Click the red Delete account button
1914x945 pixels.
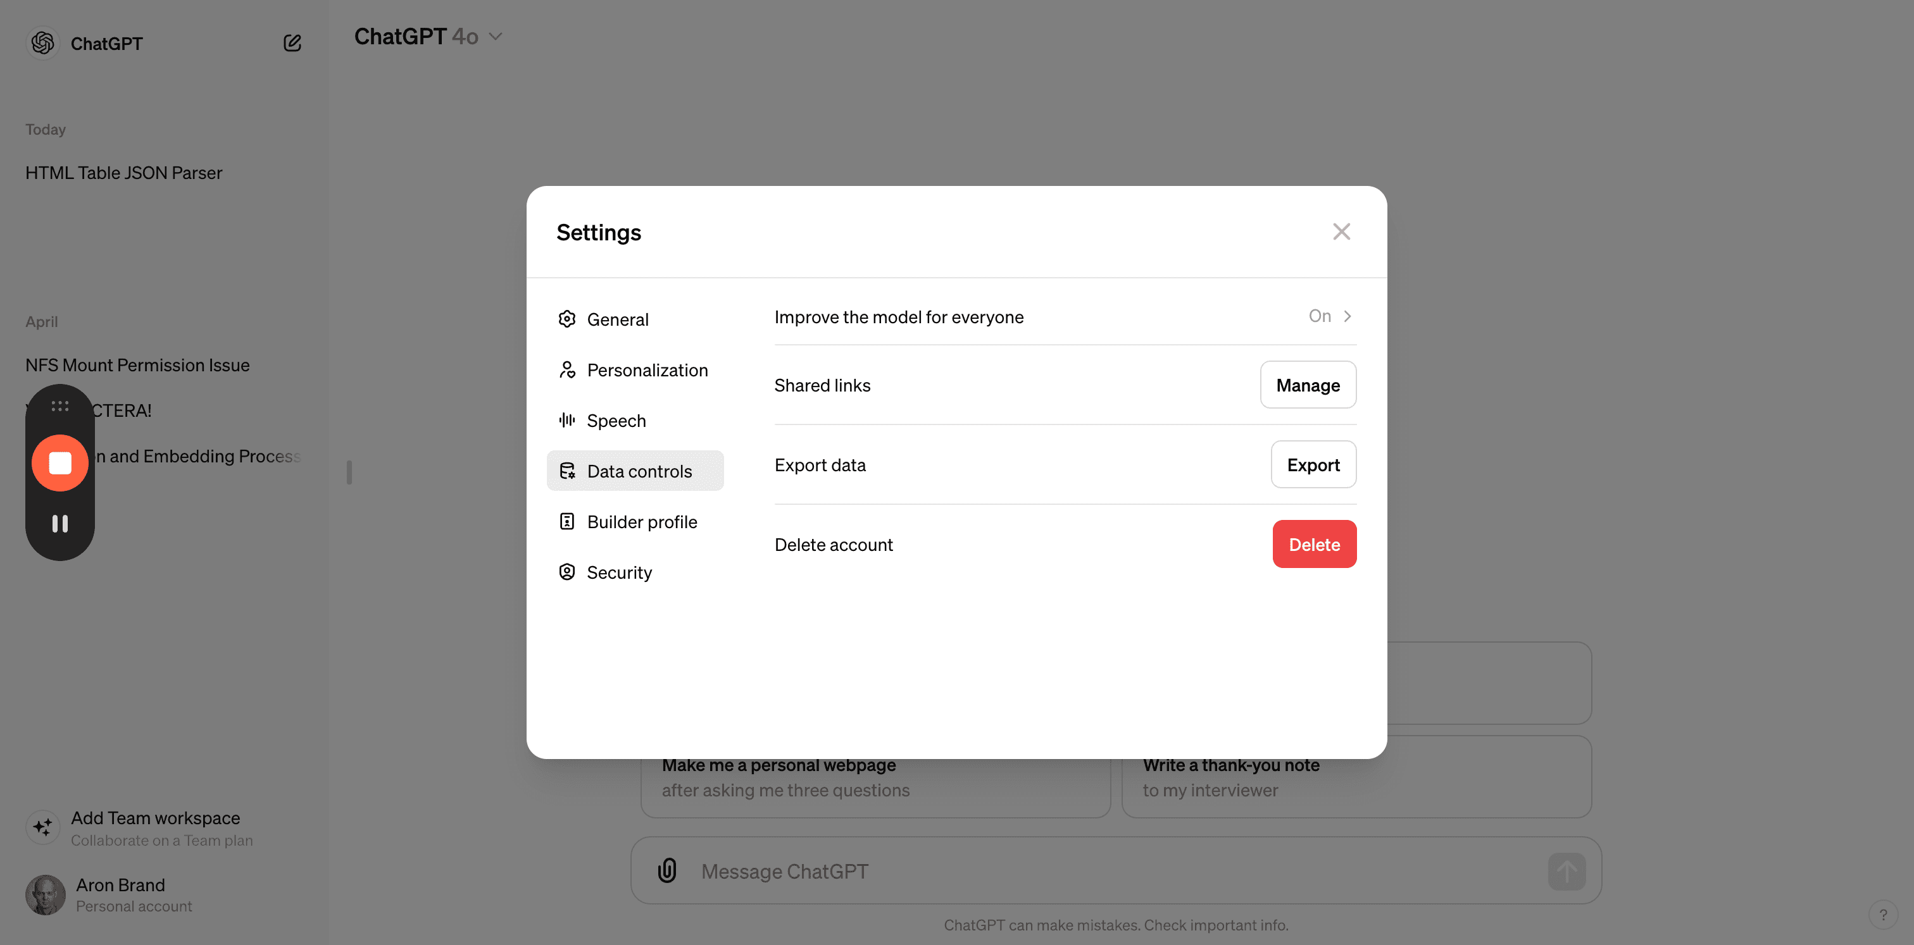coord(1313,544)
